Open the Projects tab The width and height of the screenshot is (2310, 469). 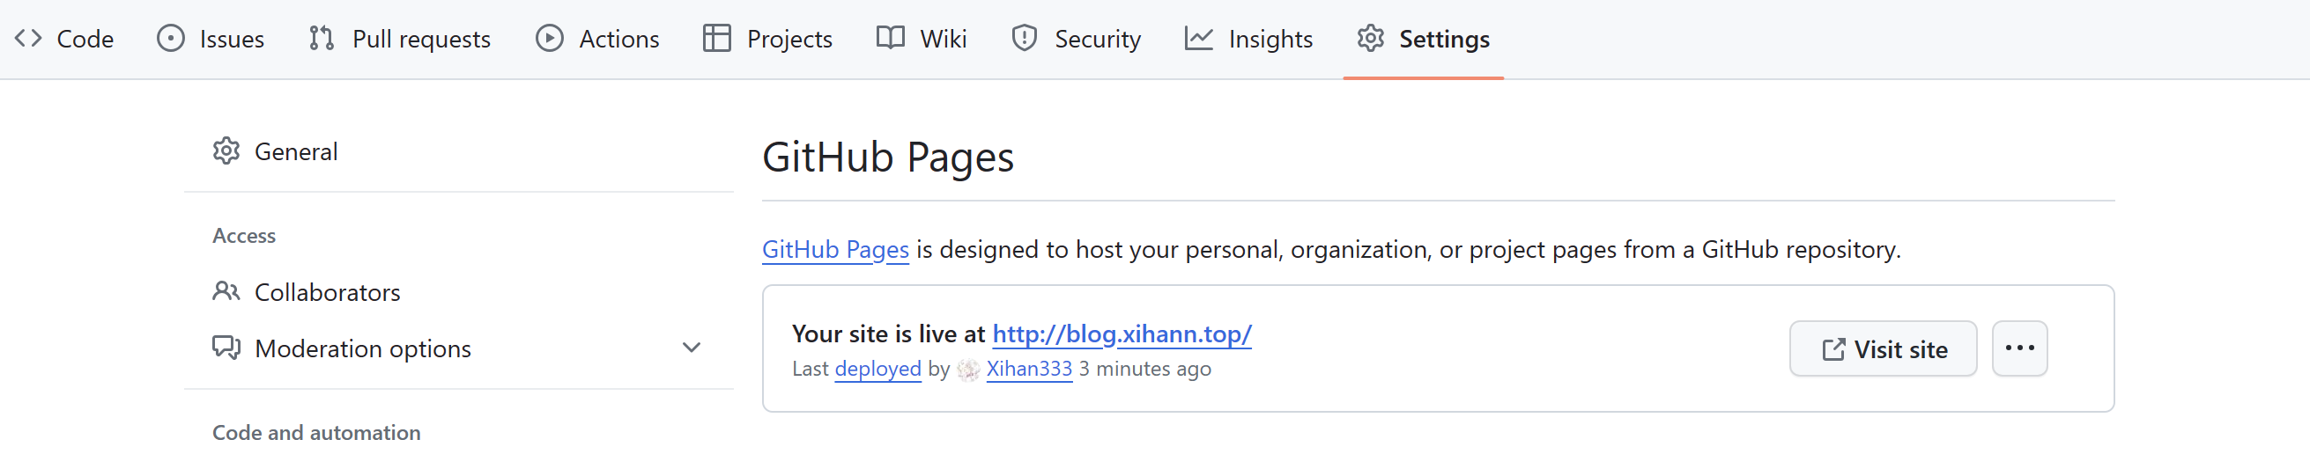pos(767,39)
